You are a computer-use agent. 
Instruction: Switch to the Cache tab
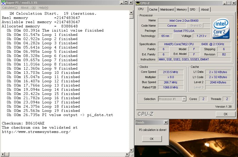coord(153,9)
